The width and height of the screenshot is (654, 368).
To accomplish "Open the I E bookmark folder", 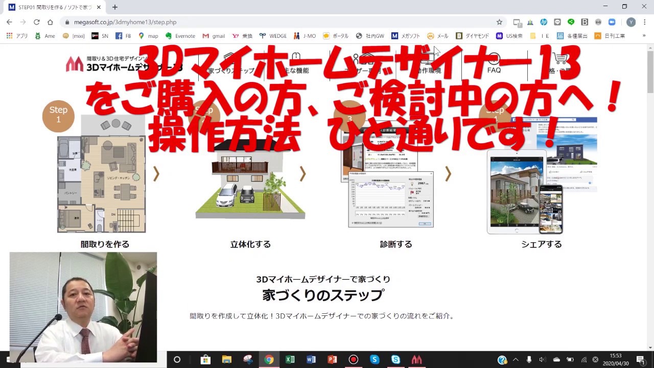I will pos(540,36).
